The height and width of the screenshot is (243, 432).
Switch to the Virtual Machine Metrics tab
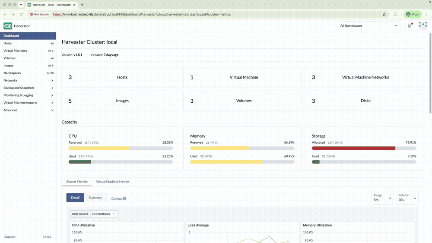[x=113, y=182]
